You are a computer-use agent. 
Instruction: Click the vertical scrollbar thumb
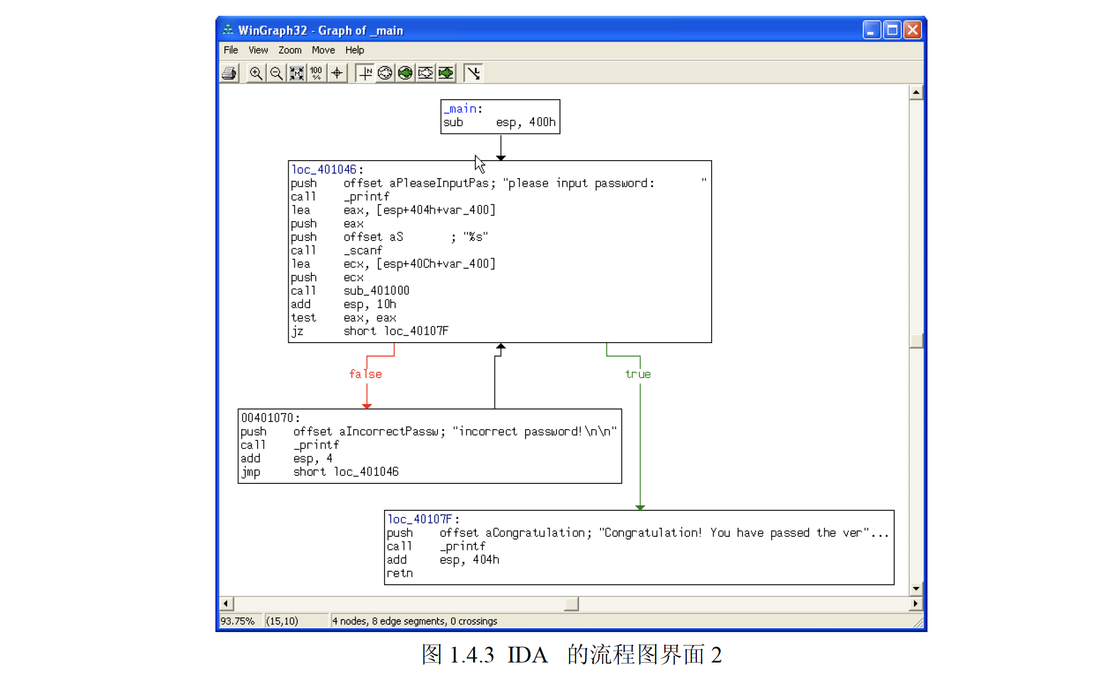[916, 340]
